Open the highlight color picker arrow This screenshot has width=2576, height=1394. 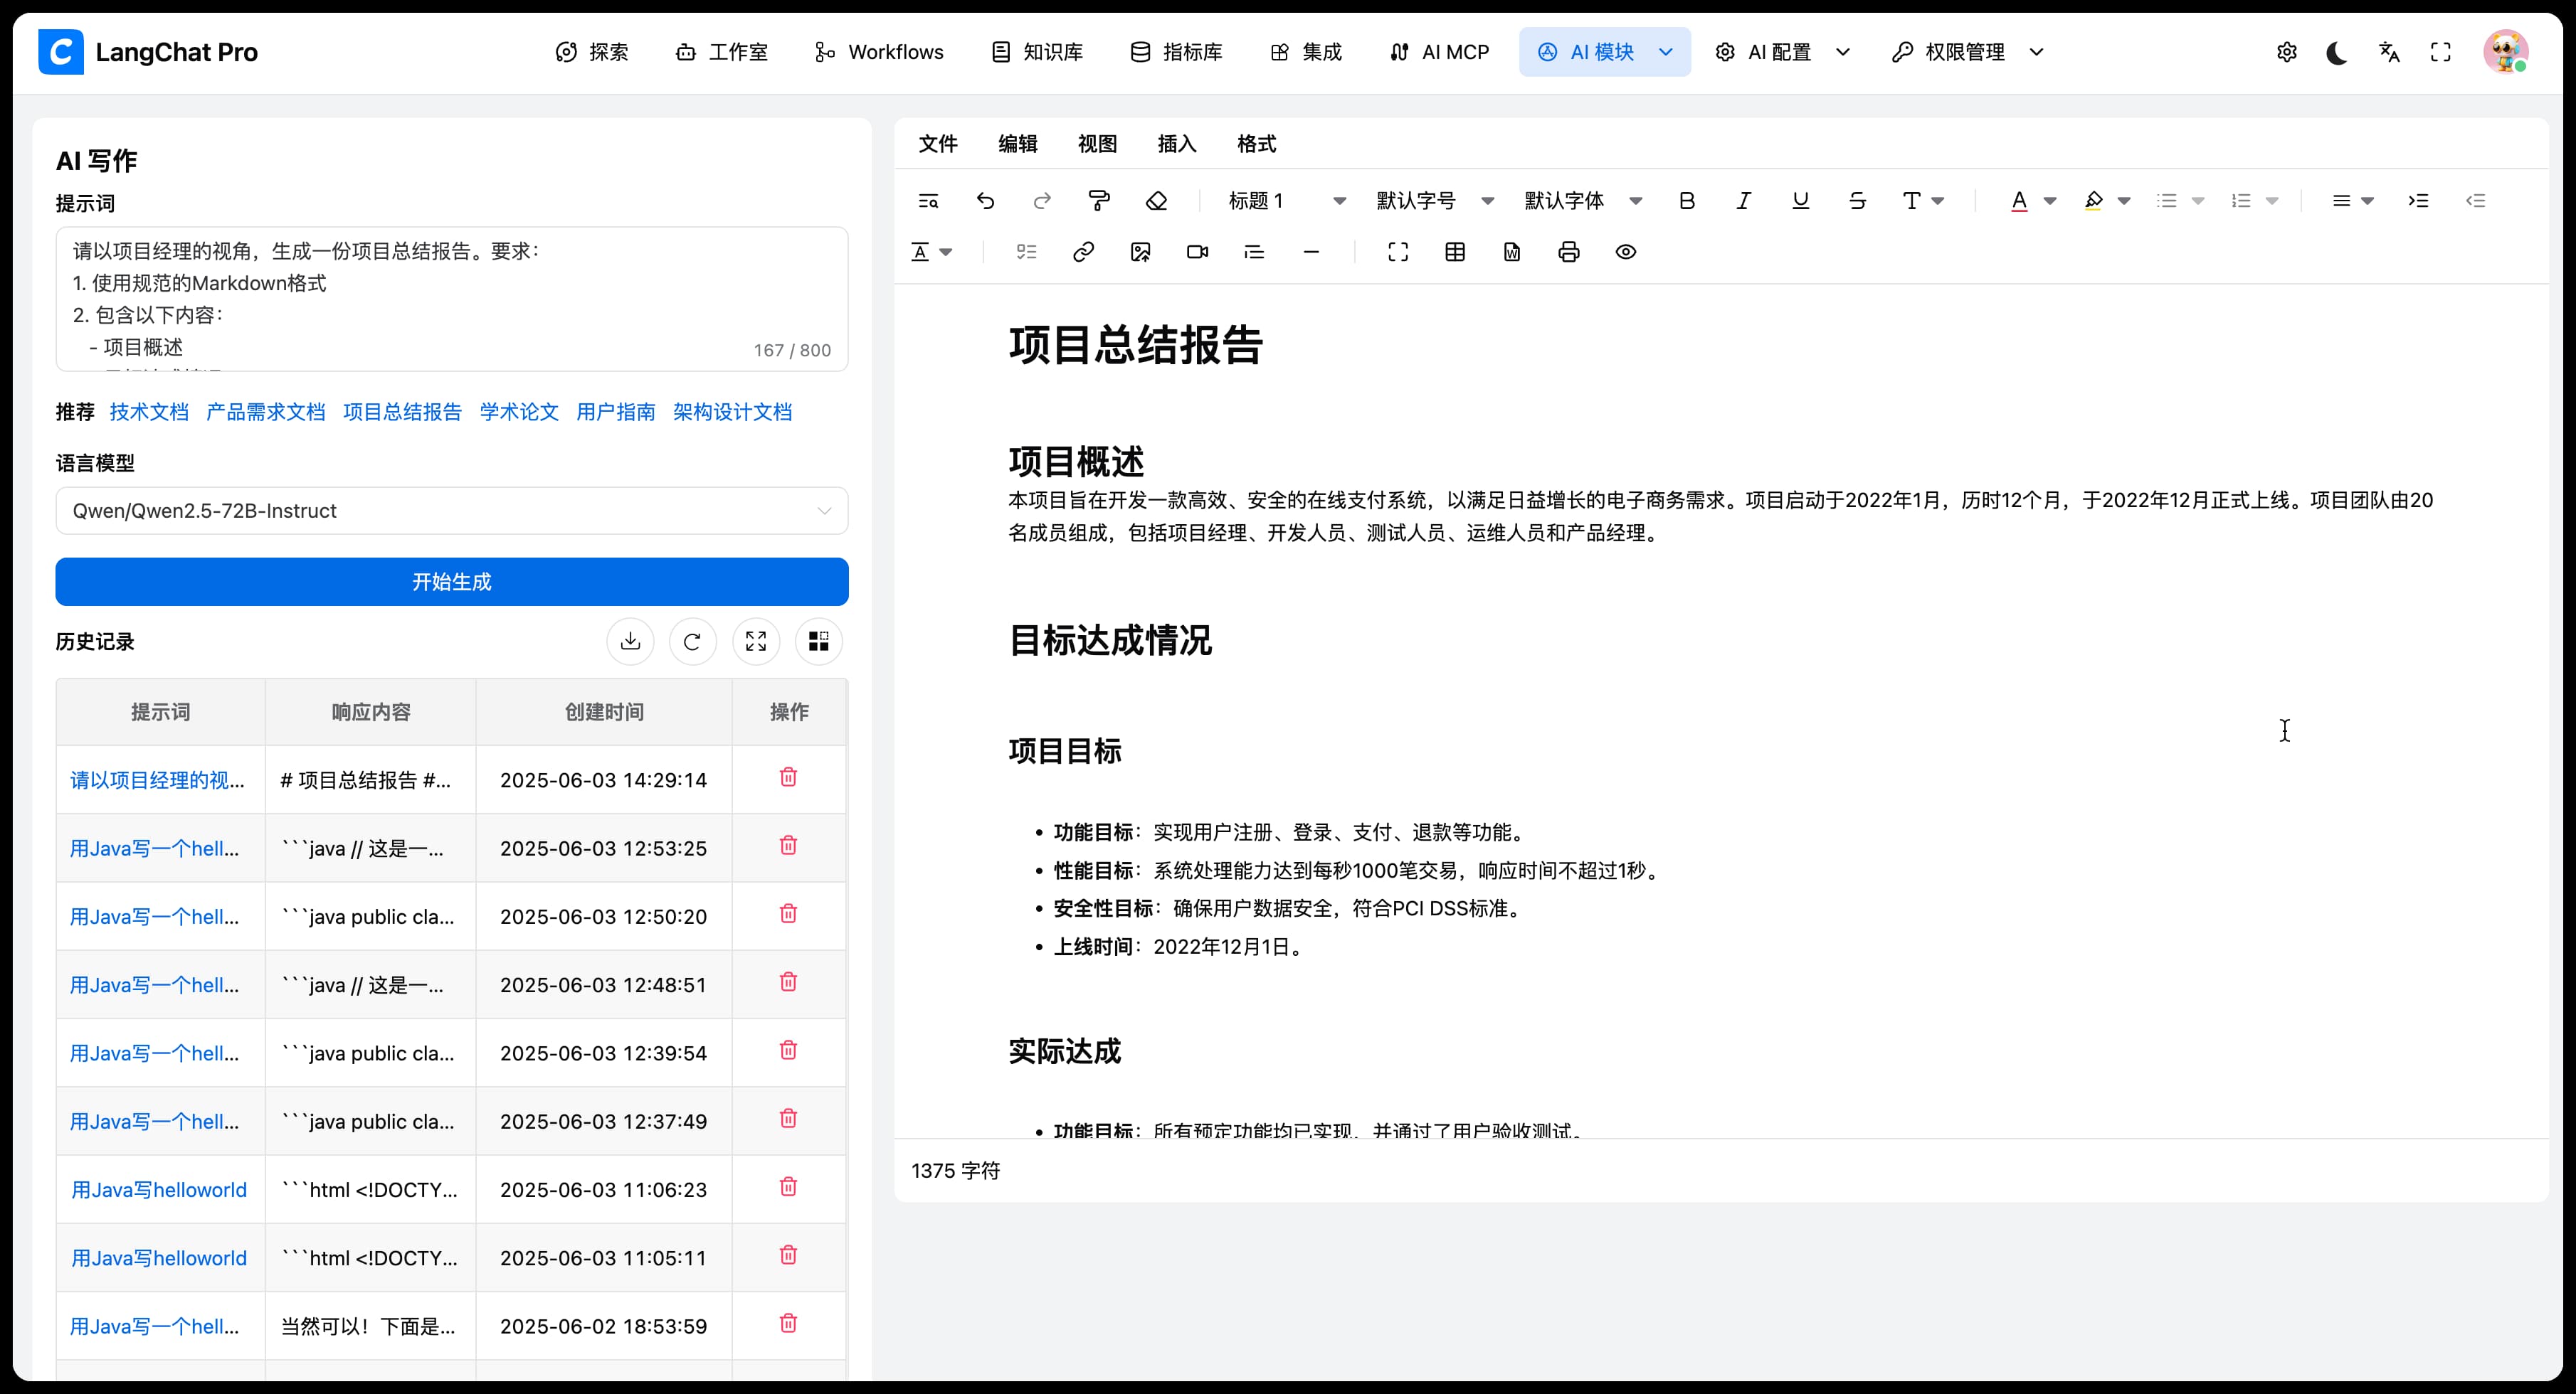[x=2124, y=201]
